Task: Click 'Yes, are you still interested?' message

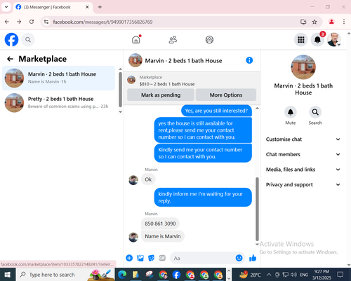Action: tap(216, 111)
